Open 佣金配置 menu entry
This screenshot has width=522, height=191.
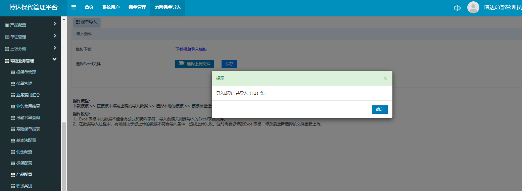tap(24, 152)
